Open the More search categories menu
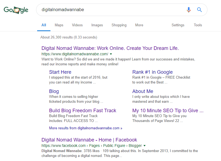The width and height of the screenshot is (221, 161). (x=139, y=25)
